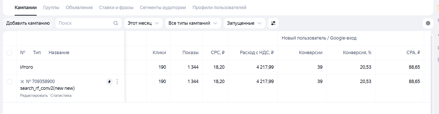Screen dimensions: 439x114
Task: Open the filter sliders settings icon
Action: [x=273, y=23]
